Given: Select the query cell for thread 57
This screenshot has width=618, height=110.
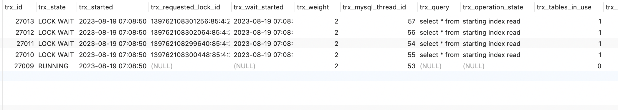Looking at the screenshot, I should [x=439, y=21].
